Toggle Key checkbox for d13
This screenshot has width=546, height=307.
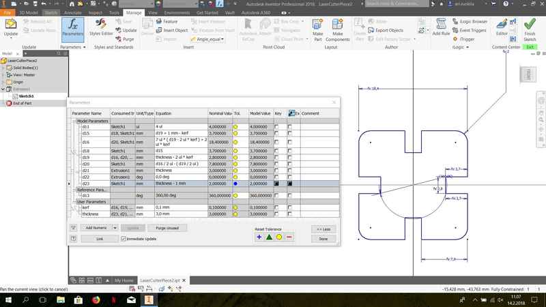(276, 196)
